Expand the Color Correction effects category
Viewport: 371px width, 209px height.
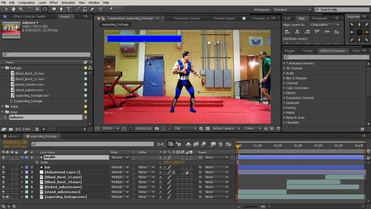pos(285,88)
